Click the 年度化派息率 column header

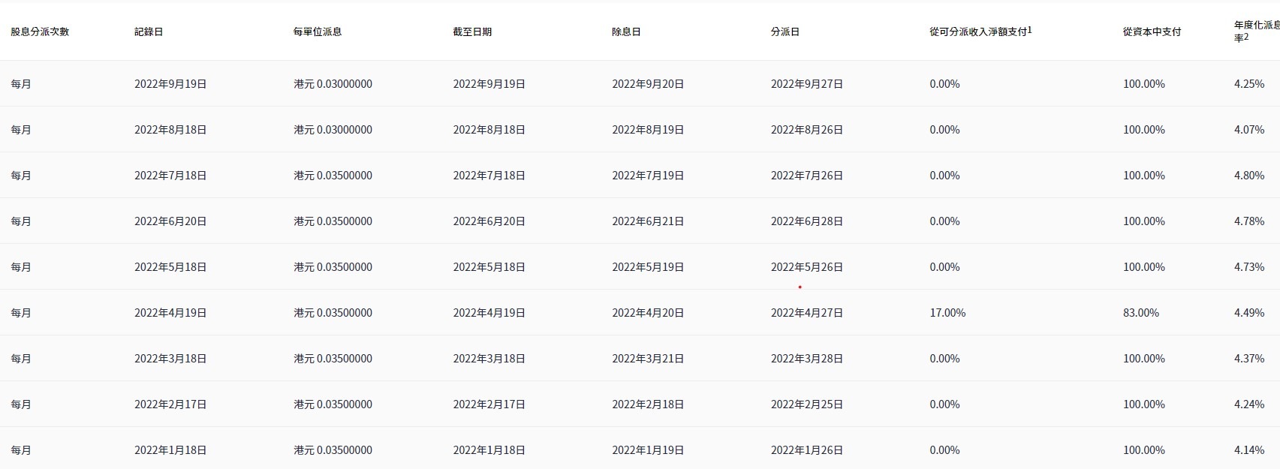click(1257, 31)
